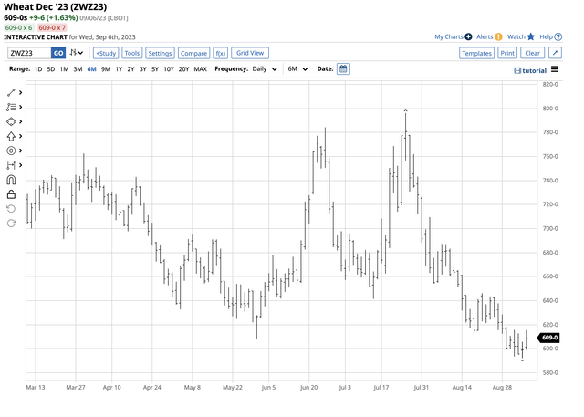Select the measurement range tool
584x417 pixels.
click(x=11, y=165)
